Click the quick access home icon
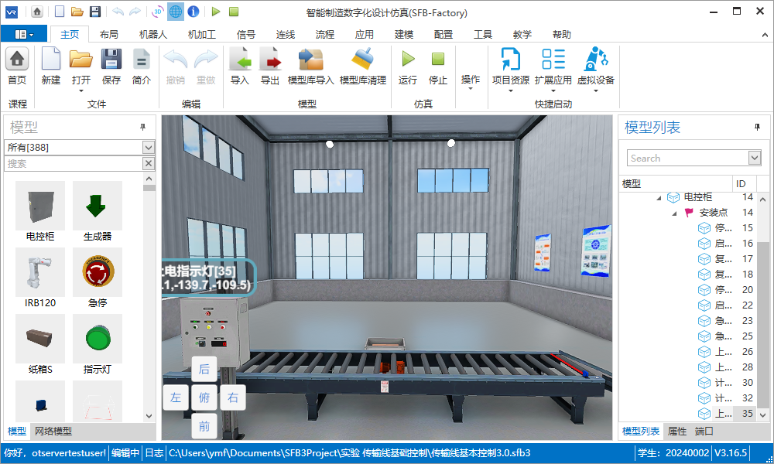 tap(37, 12)
